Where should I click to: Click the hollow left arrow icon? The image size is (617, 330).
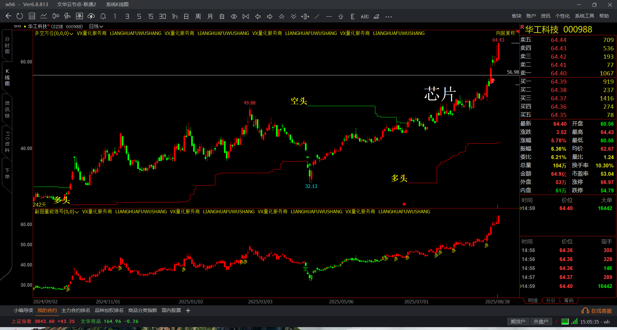(x=258, y=16)
